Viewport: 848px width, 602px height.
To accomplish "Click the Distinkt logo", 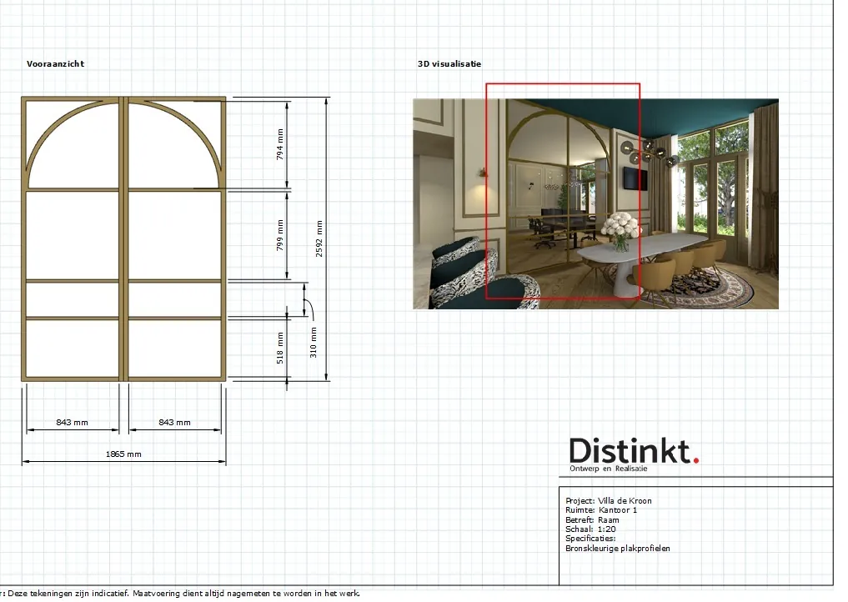I will (634, 451).
